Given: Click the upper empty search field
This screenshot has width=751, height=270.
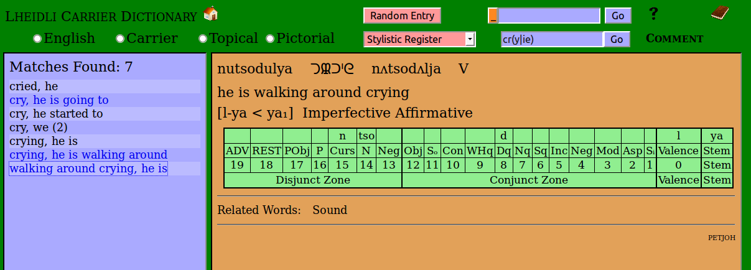Looking at the screenshot, I should [x=549, y=16].
